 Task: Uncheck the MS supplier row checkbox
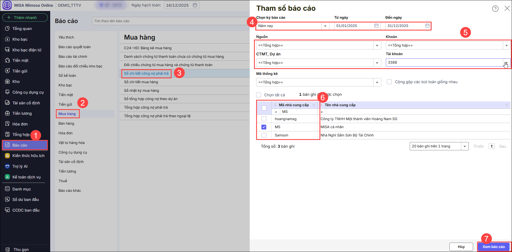click(x=264, y=127)
